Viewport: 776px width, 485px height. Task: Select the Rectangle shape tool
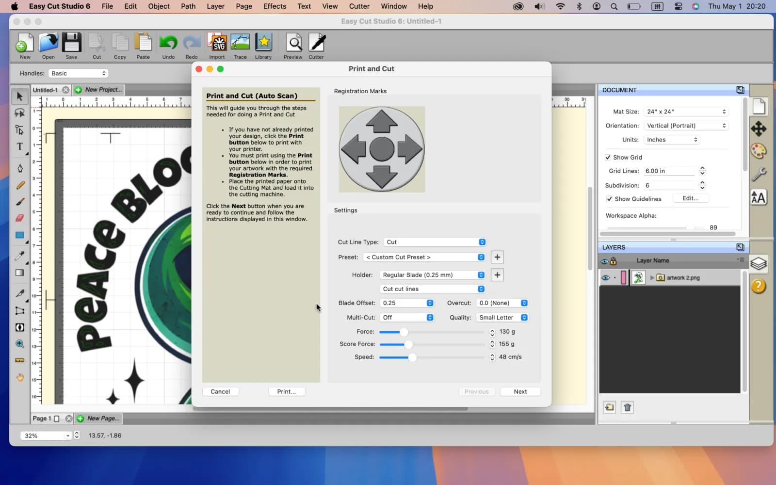(x=19, y=235)
